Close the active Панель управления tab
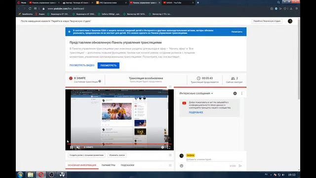Screen dimensions: 316x178 pos(159,2)
